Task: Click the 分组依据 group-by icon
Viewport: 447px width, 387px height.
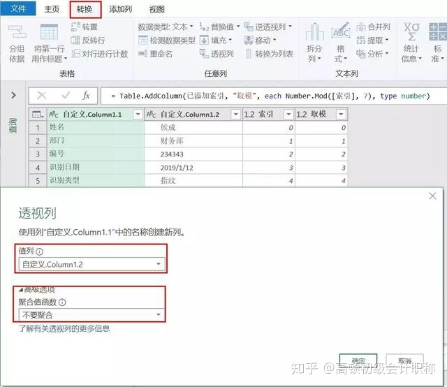Action: (17, 31)
